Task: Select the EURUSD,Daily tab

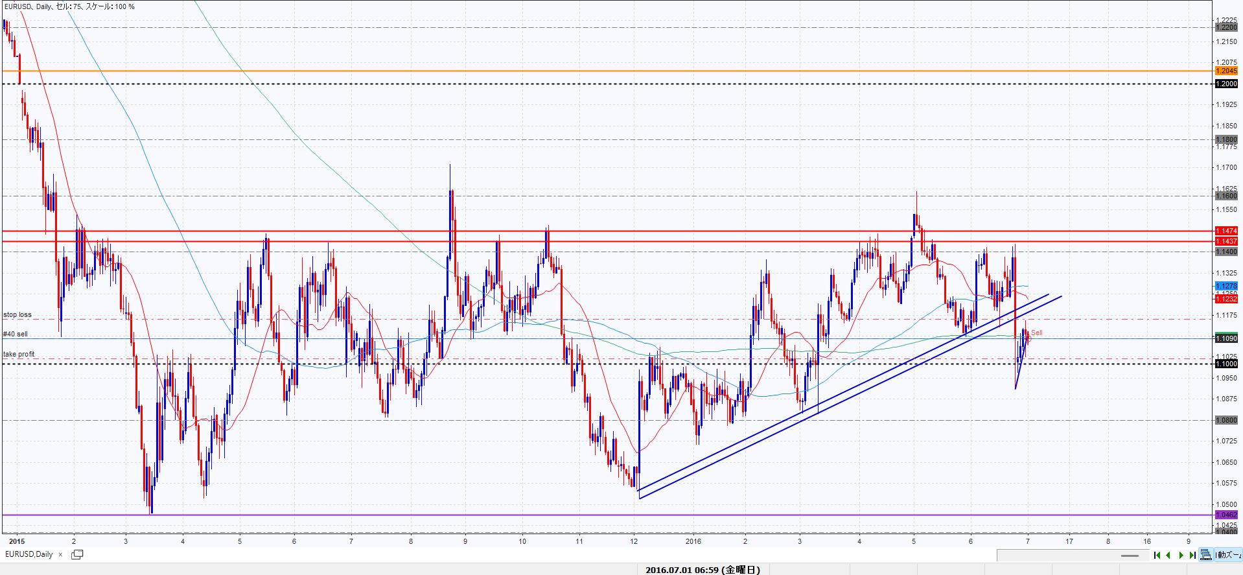Action: 29,554
